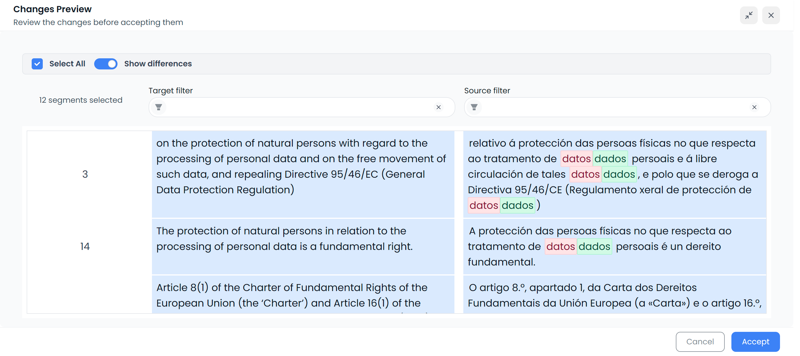Clear the Target filter with X icon
Viewport: 800px width, 356px height.
[438, 107]
